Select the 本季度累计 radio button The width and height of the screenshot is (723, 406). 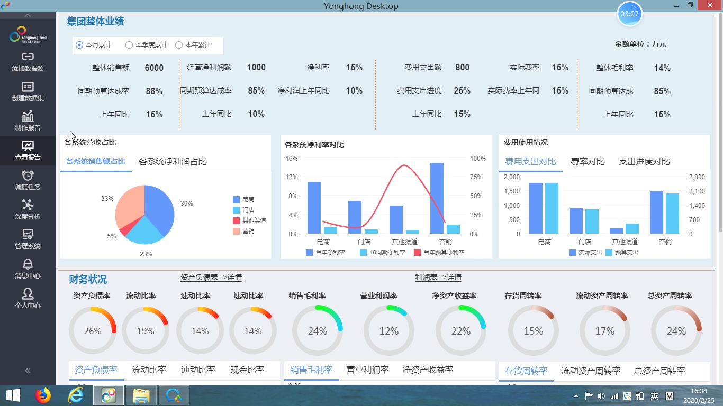coord(129,45)
